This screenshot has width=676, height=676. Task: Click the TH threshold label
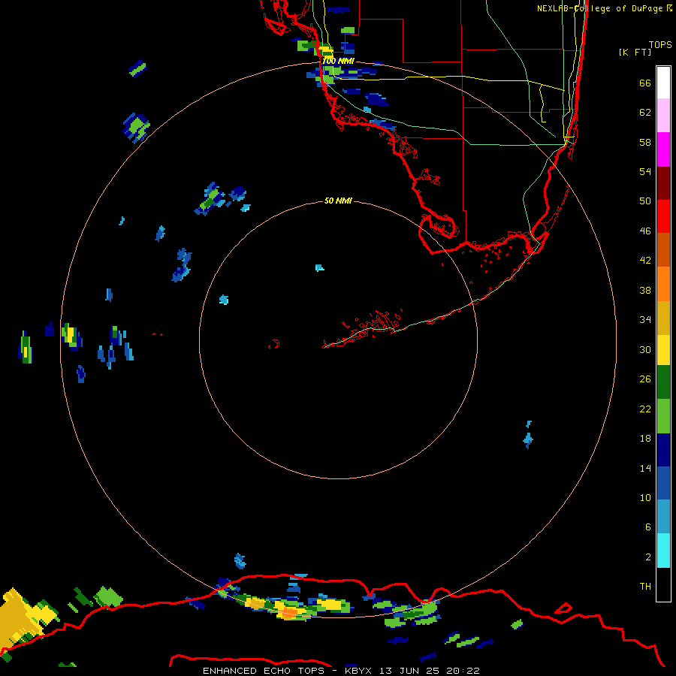coord(645,586)
